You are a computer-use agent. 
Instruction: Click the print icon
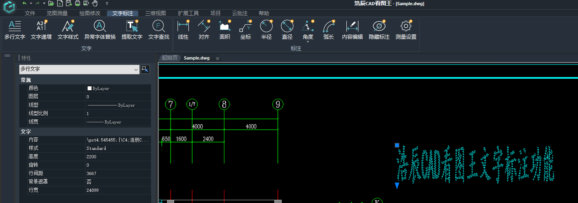(x=77, y=3)
